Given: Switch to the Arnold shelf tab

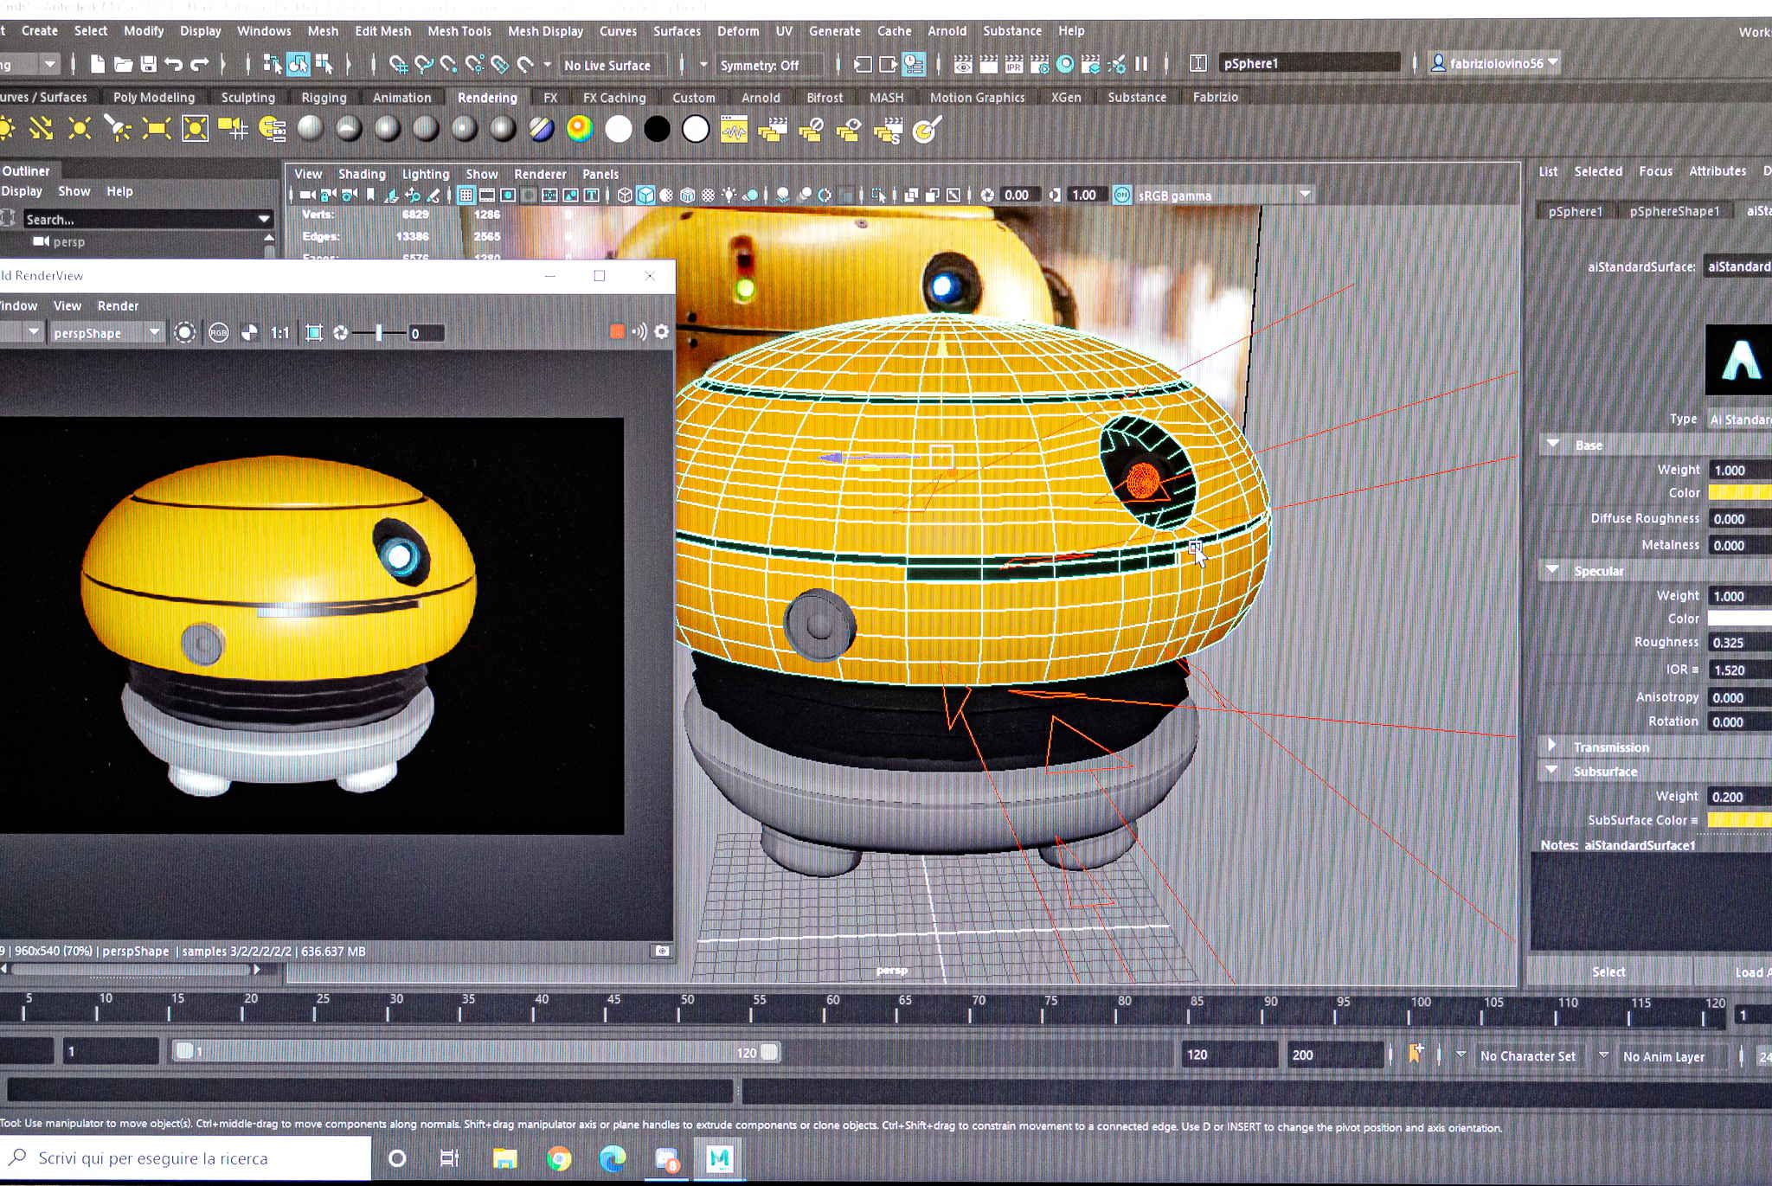Looking at the screenshot, I should [760, 98].
